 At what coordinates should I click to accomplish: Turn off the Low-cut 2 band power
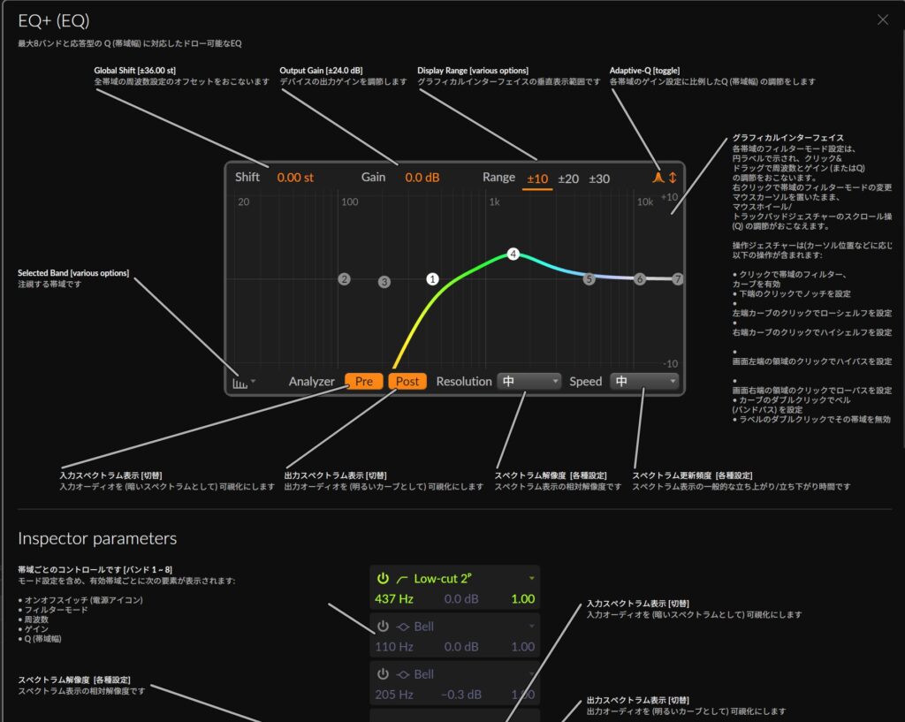(383, 579)
